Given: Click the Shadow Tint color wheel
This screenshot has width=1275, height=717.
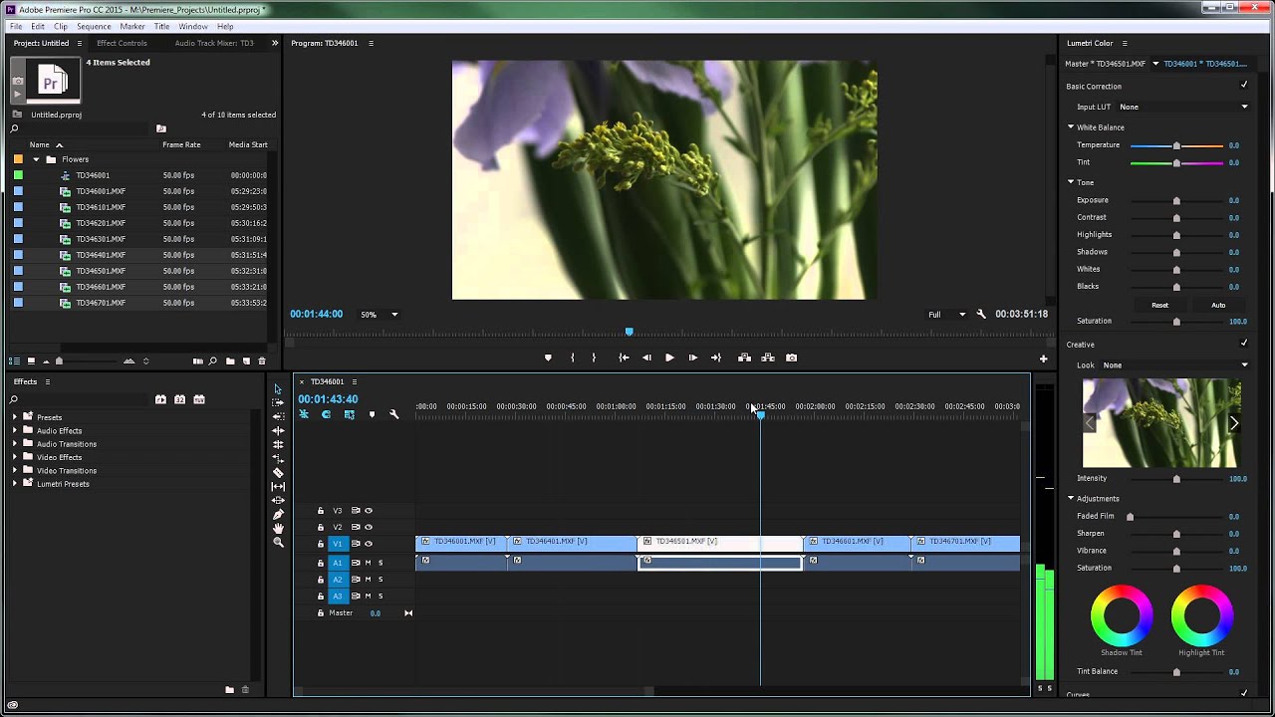Looking at the screenshot, I should pyautogui.click(x=1122, y=615).
